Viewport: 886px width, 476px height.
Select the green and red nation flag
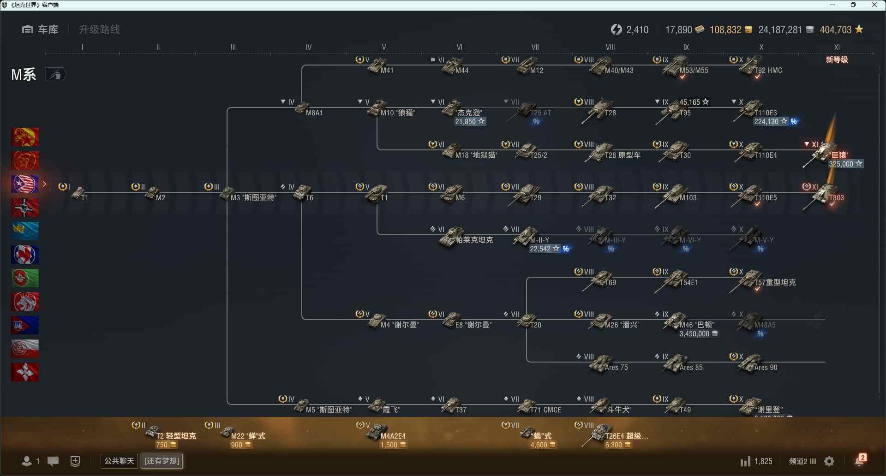click(x=25, y=278)
